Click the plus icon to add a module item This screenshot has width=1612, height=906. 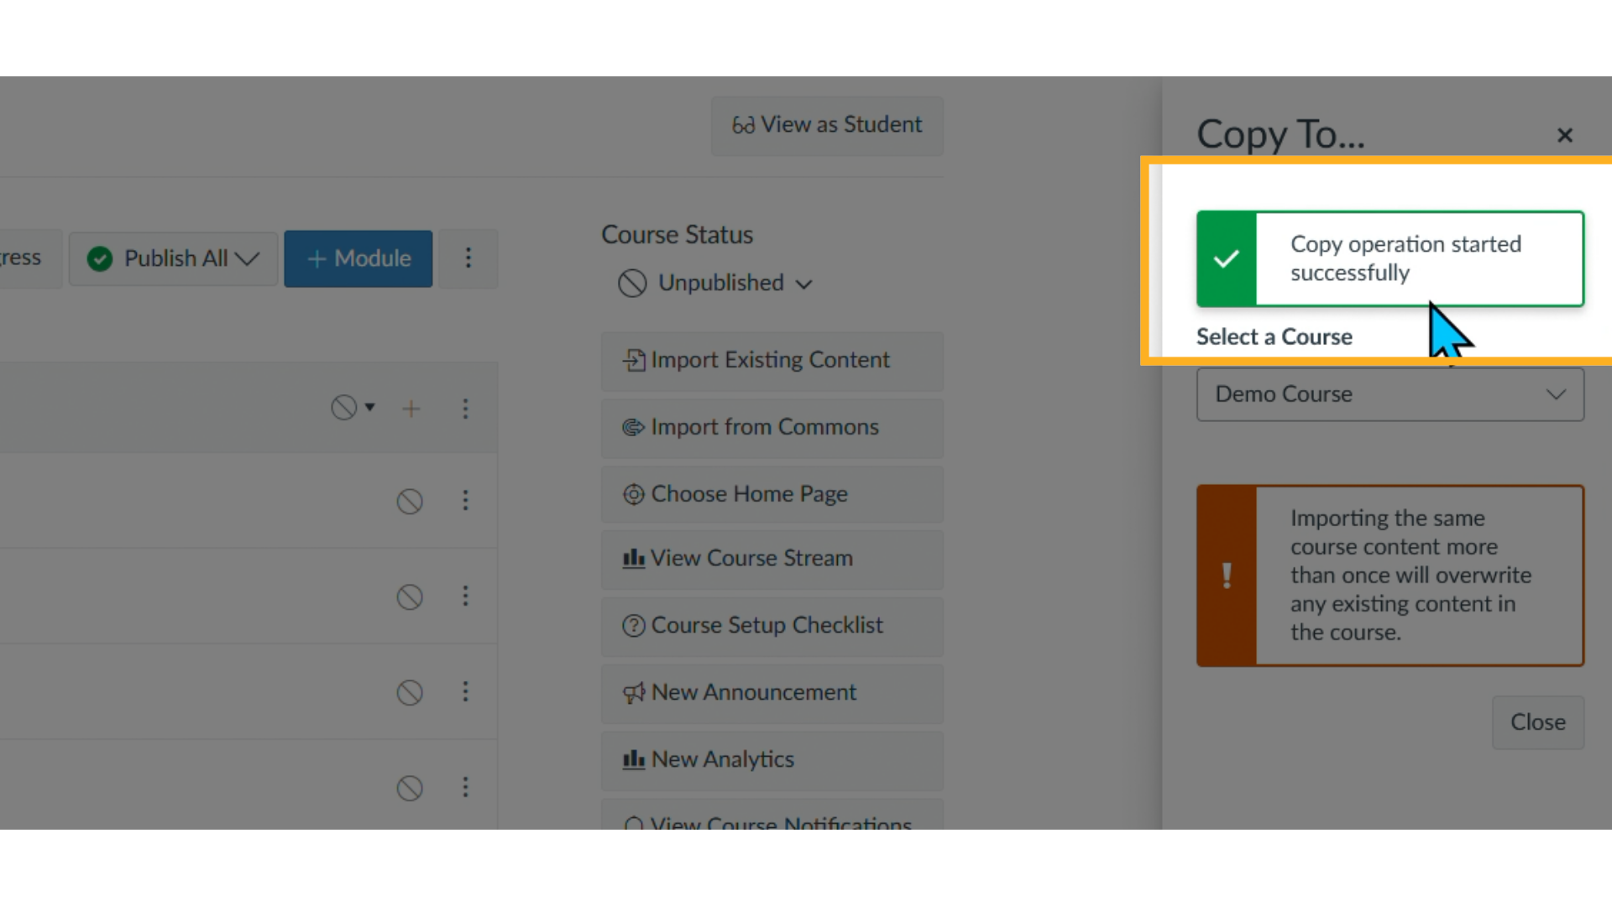tap(411, 409)
